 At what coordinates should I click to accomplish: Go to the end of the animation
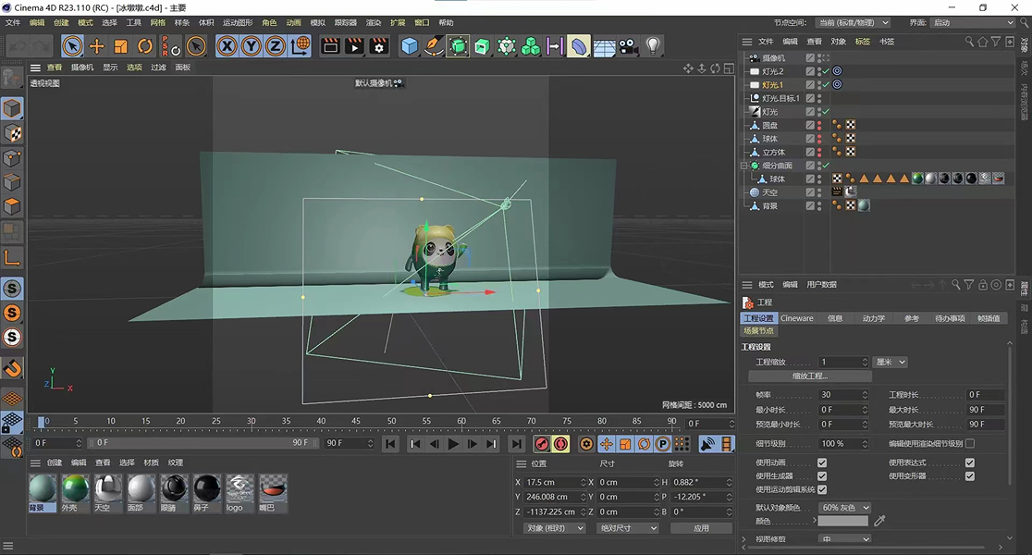pyautogui.click(x=517, y=444)
